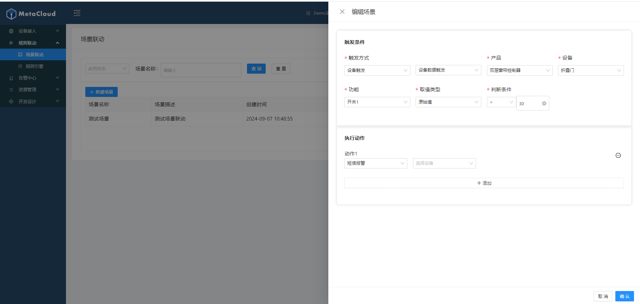Click the 创建时间 column header
The width and height of the screenshot is (640, 304).
click(286, 104)
